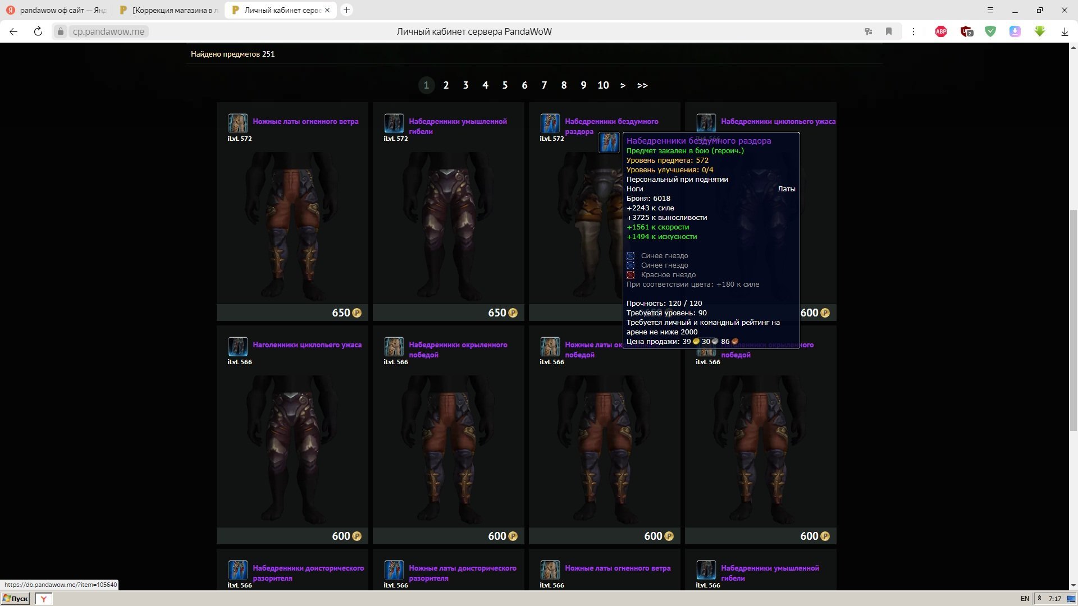Open a new tab with plus button
This screenshot has width=1078, height=606.
(347, 10)
